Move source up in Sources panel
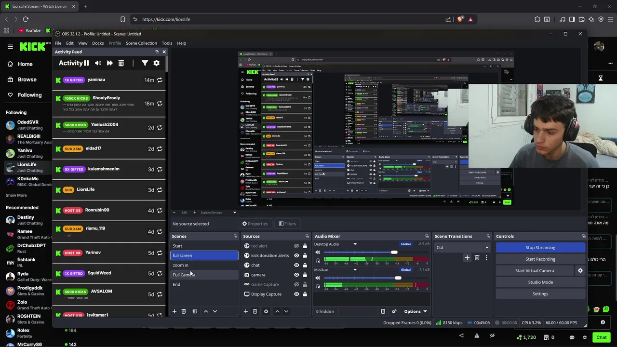 277,311
